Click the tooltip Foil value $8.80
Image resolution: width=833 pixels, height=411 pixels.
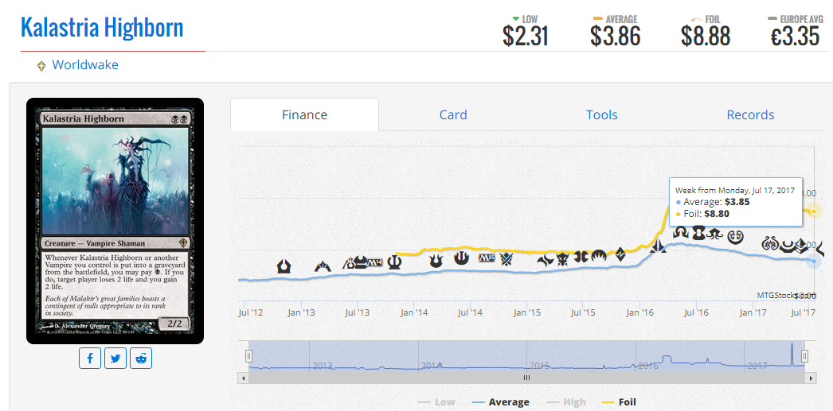coord(717,215)
